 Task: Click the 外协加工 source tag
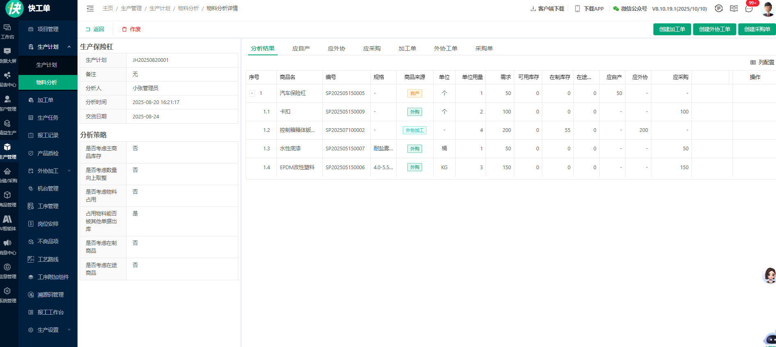tap(415, 130)
